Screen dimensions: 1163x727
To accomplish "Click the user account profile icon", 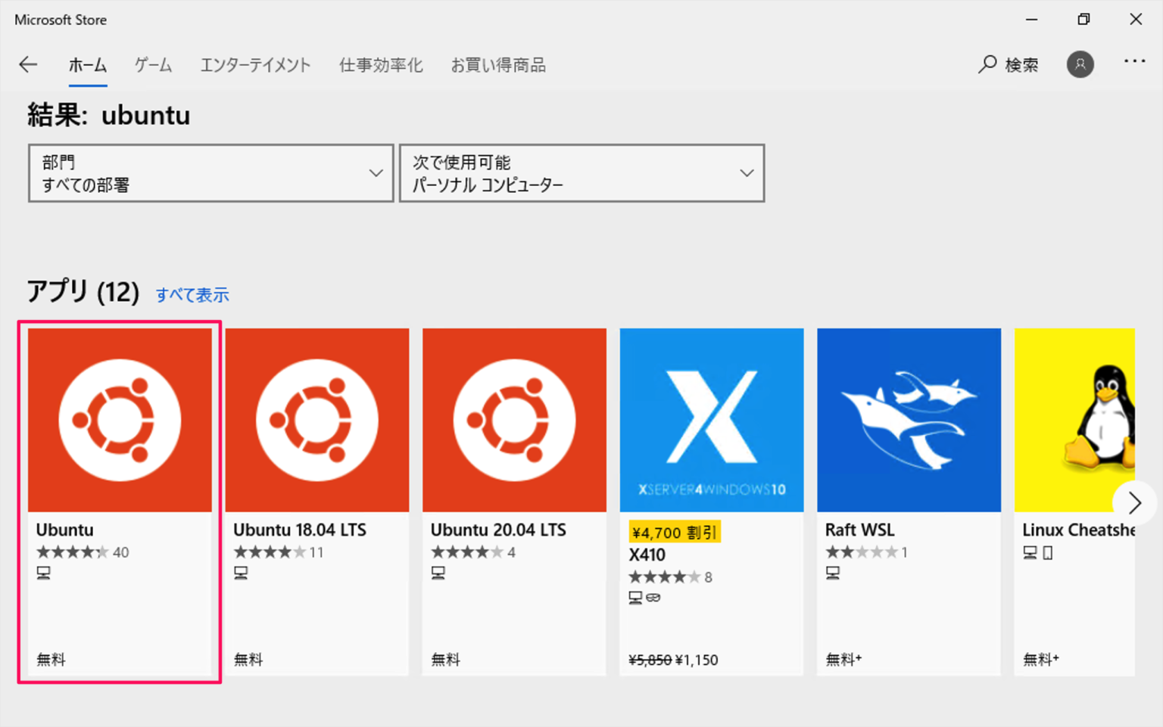I will 1080,65.
